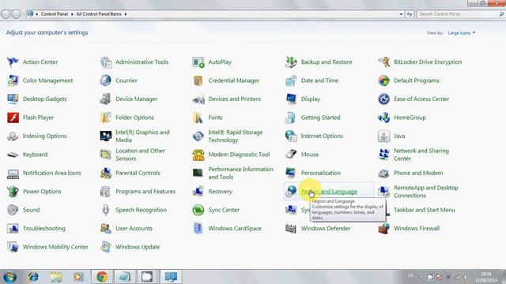The height and width of the screenshot is (284, 506).
Task: Focus the Search Control Panel field
Action: pos(460,14)
